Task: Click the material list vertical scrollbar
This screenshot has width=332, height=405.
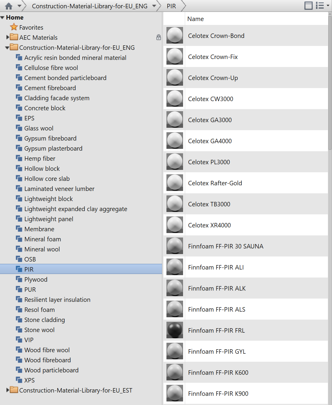Action: (x=330, y=83)
